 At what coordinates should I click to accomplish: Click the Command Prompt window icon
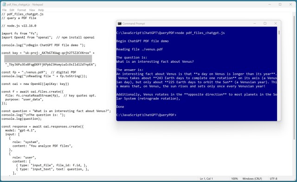pos(120,24)
